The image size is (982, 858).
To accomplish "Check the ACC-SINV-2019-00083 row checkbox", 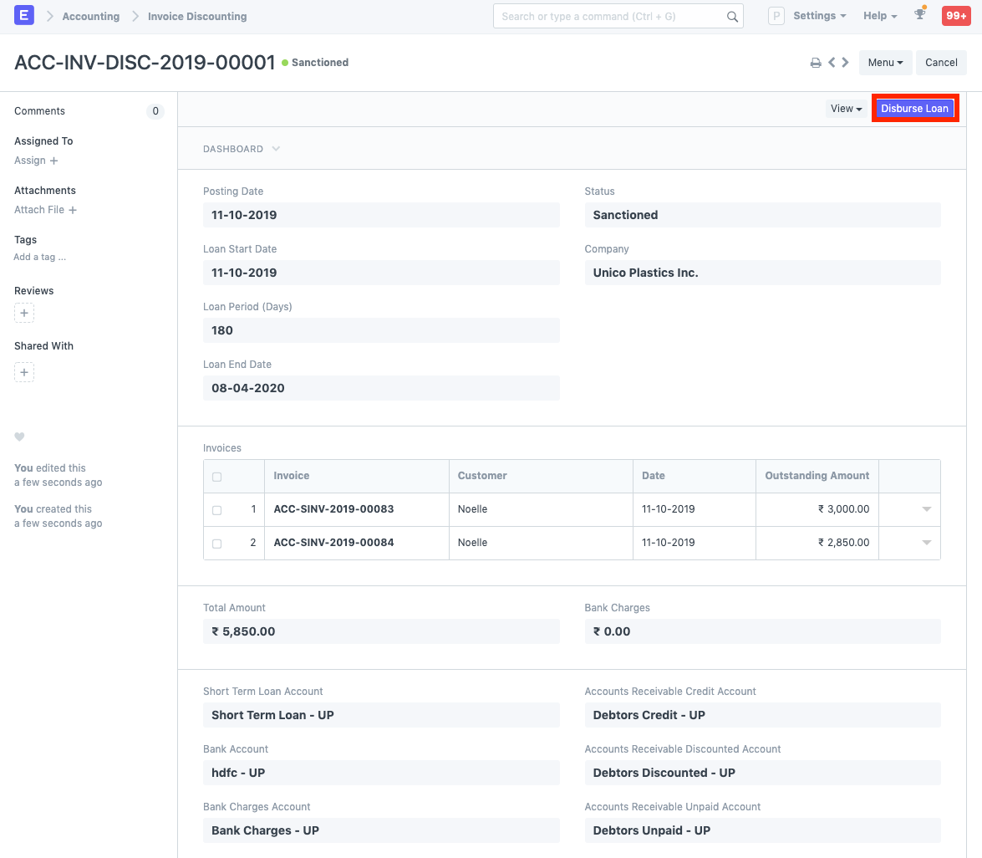I will [x=217, y=510].
